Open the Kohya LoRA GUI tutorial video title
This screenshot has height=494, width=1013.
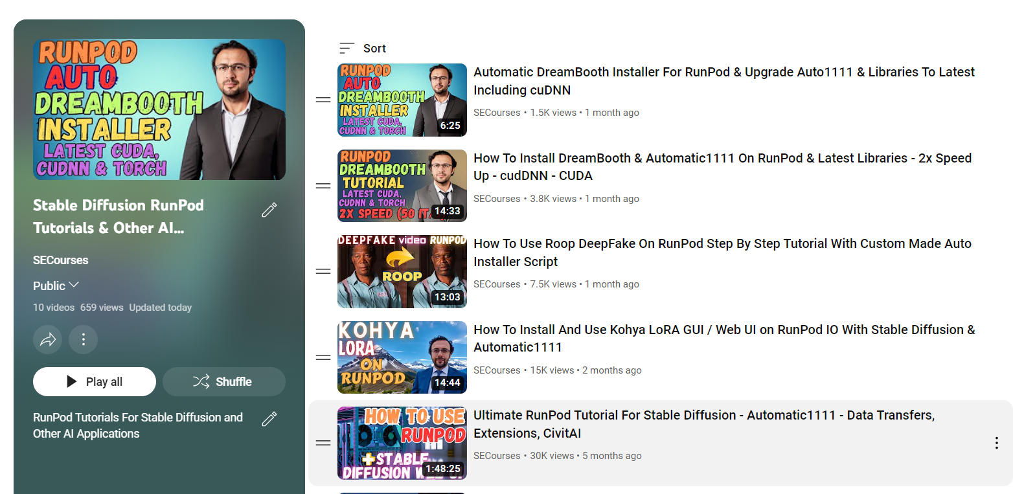pyautogui.click(x=723, y=338)
